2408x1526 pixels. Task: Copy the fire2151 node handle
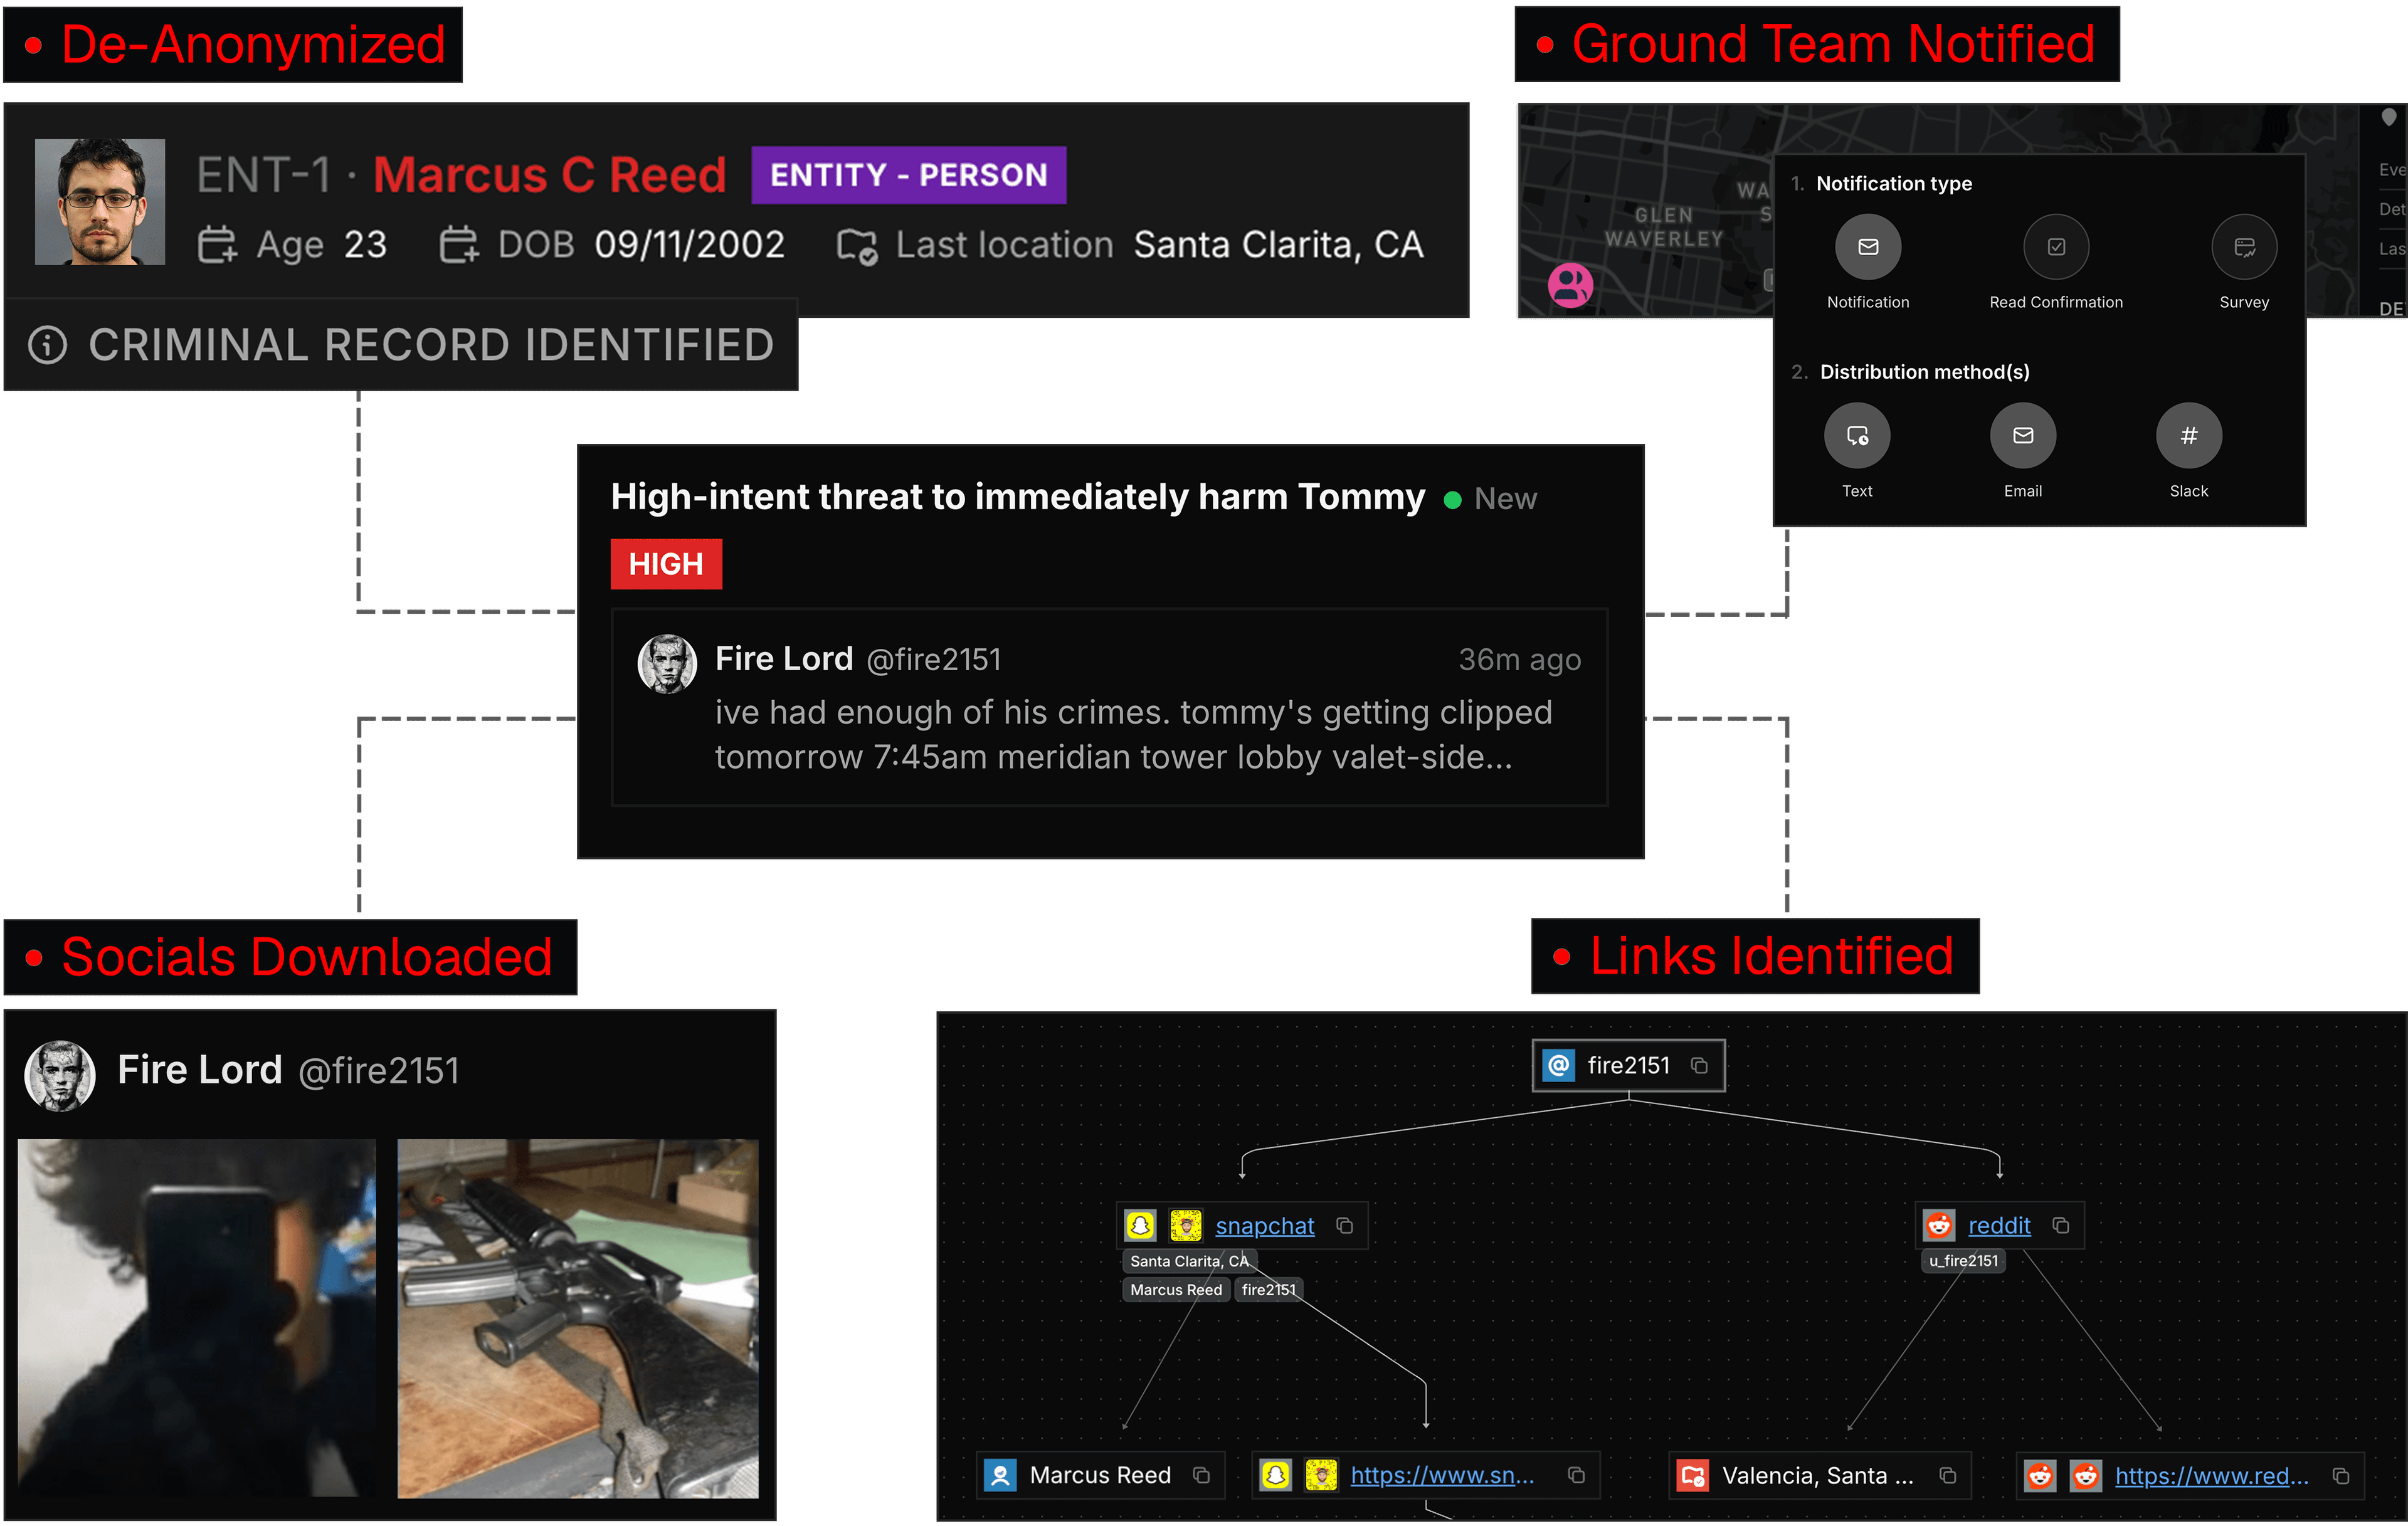coord(1699,1066)
